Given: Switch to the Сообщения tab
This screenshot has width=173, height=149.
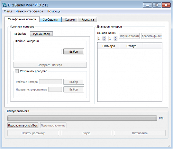Looking at the screenshot, I should click(51, 20).
